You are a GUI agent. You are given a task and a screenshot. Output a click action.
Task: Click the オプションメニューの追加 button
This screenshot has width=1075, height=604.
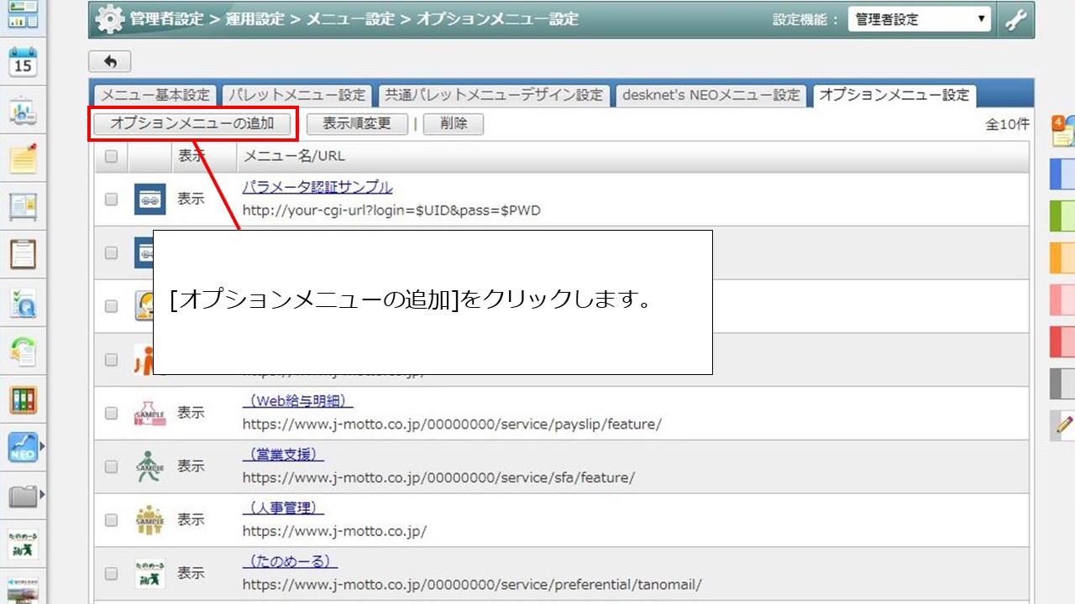(192, 124)
